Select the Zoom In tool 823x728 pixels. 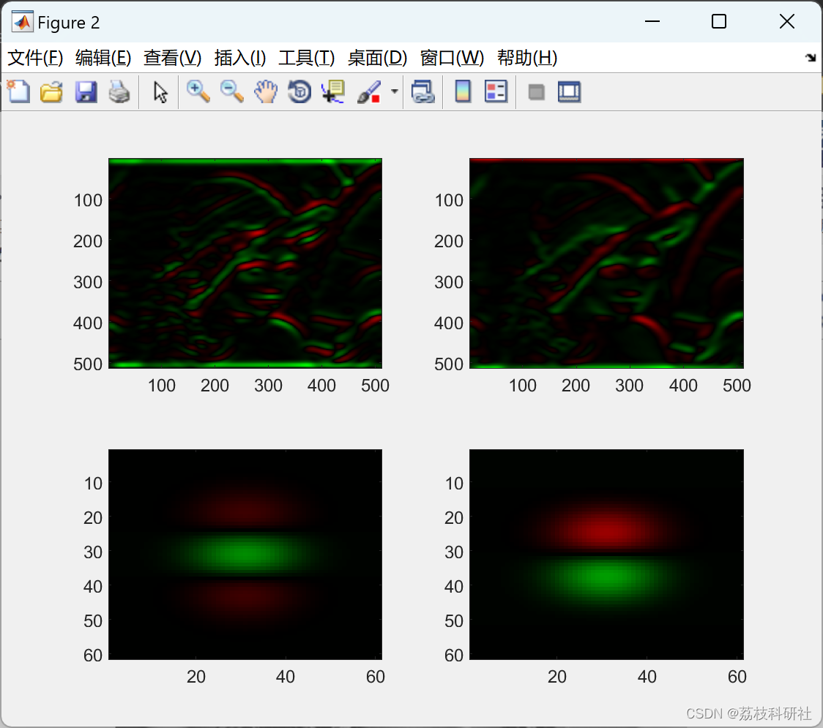198,91
